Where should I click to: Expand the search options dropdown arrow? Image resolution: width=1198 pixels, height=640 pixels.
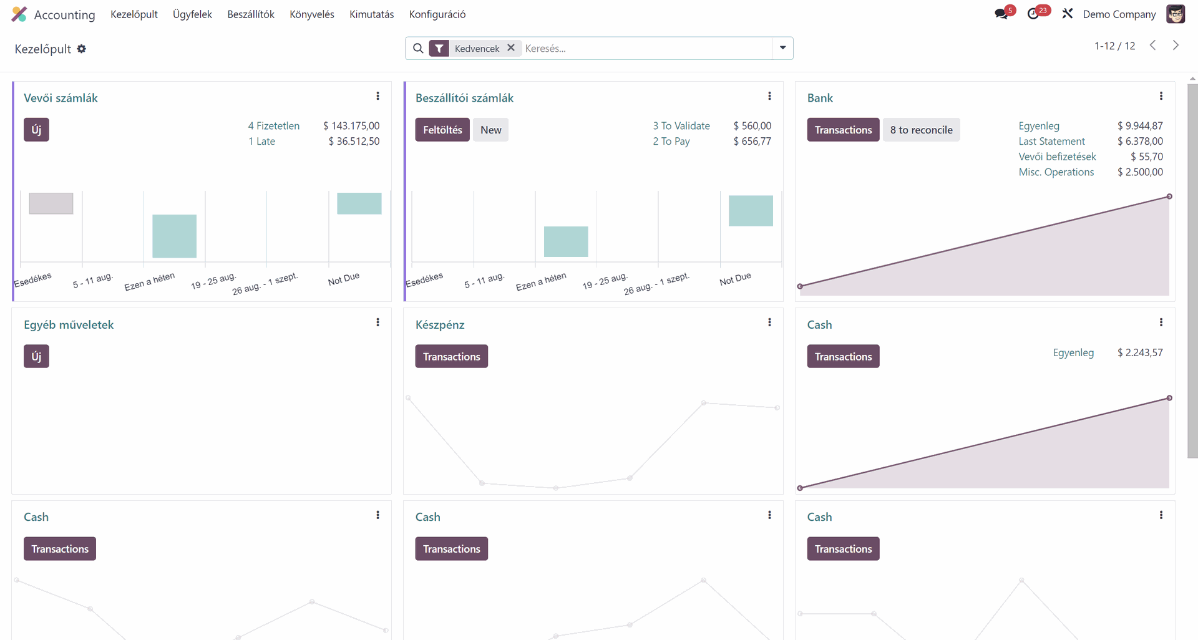(x=782, y=48)
